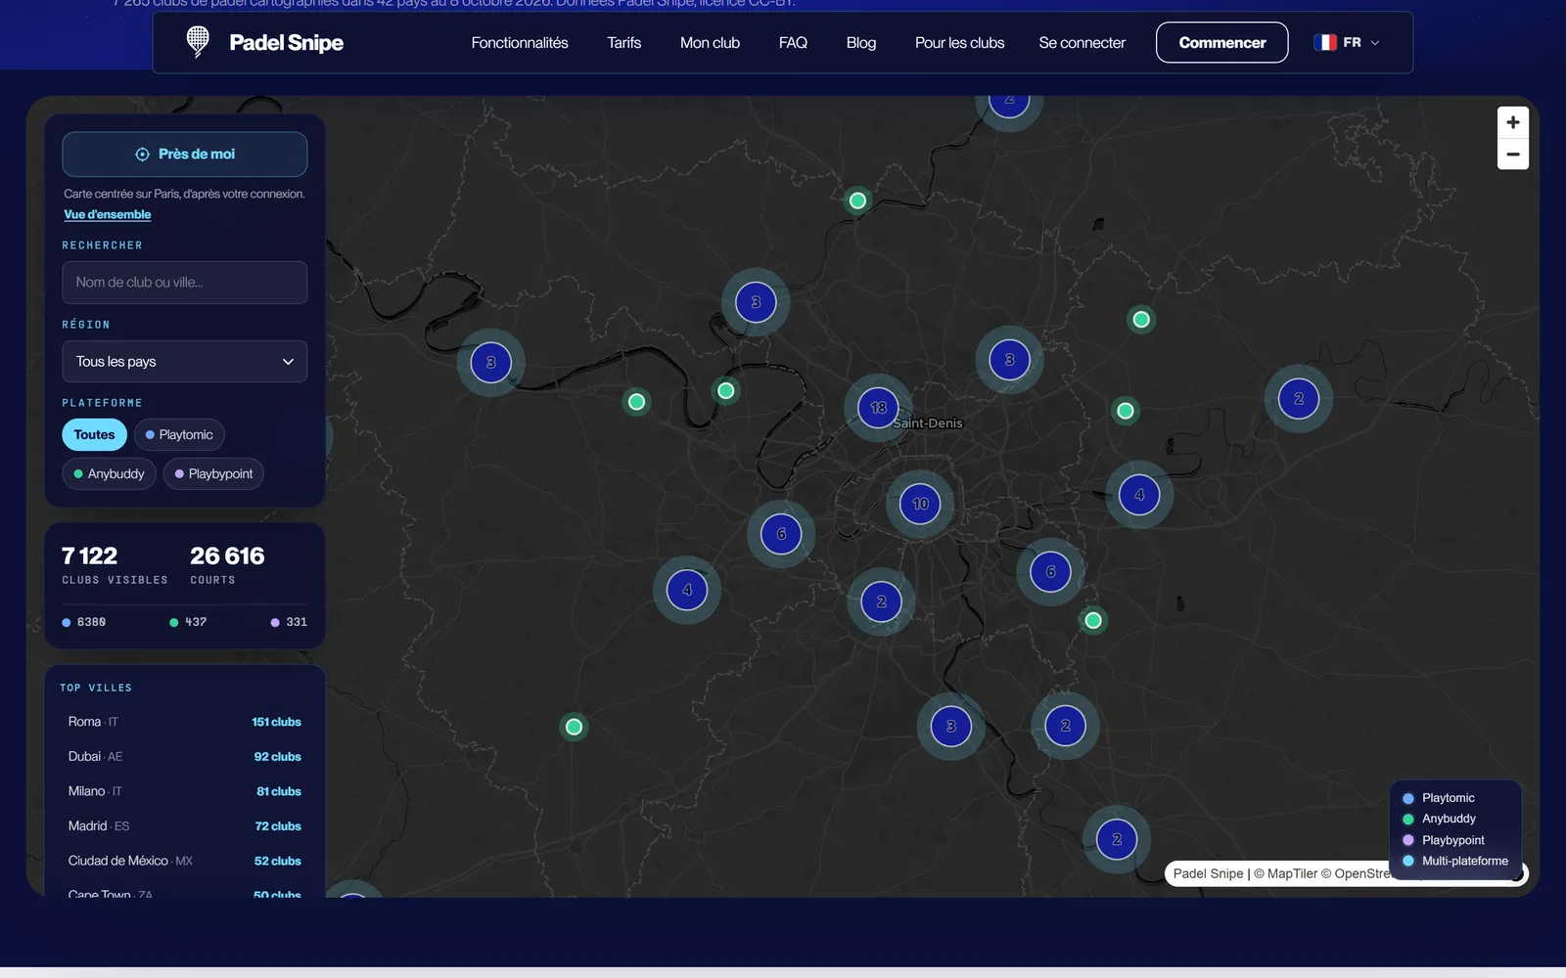Select Milano in top villes list
The width and height of the screenshot is (1566, 978).
(185, 791)
